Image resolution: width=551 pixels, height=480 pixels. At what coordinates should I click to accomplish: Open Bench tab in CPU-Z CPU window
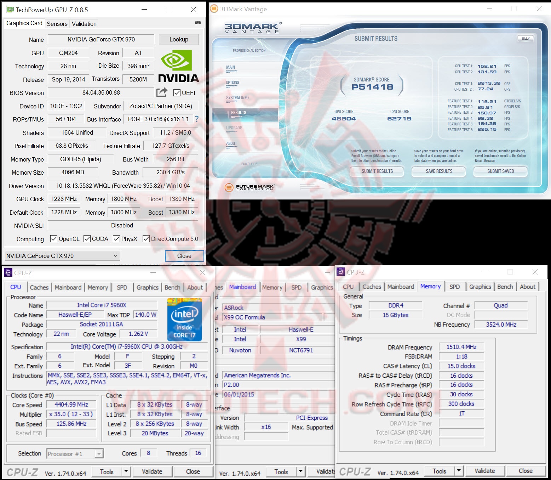(x=172, y=287)
